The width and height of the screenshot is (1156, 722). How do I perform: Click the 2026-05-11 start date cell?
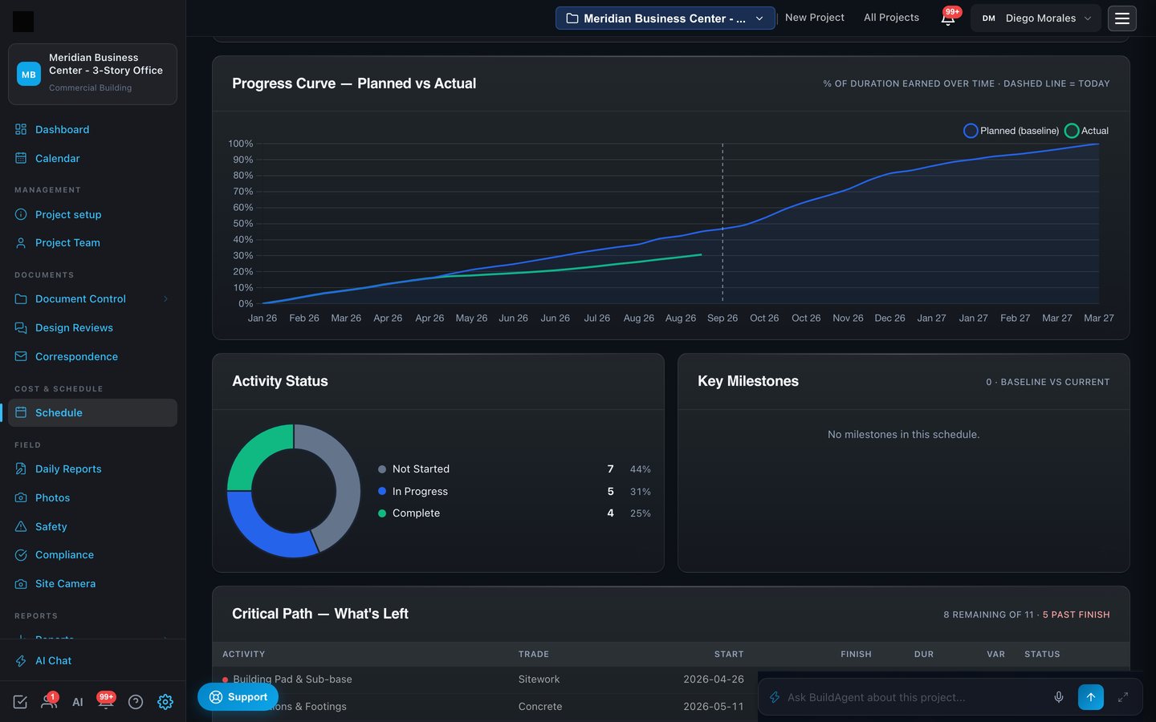(x=713, y=707)
